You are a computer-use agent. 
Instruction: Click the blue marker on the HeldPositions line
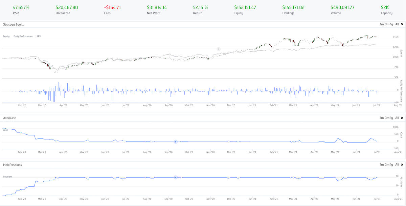[176, 177]
